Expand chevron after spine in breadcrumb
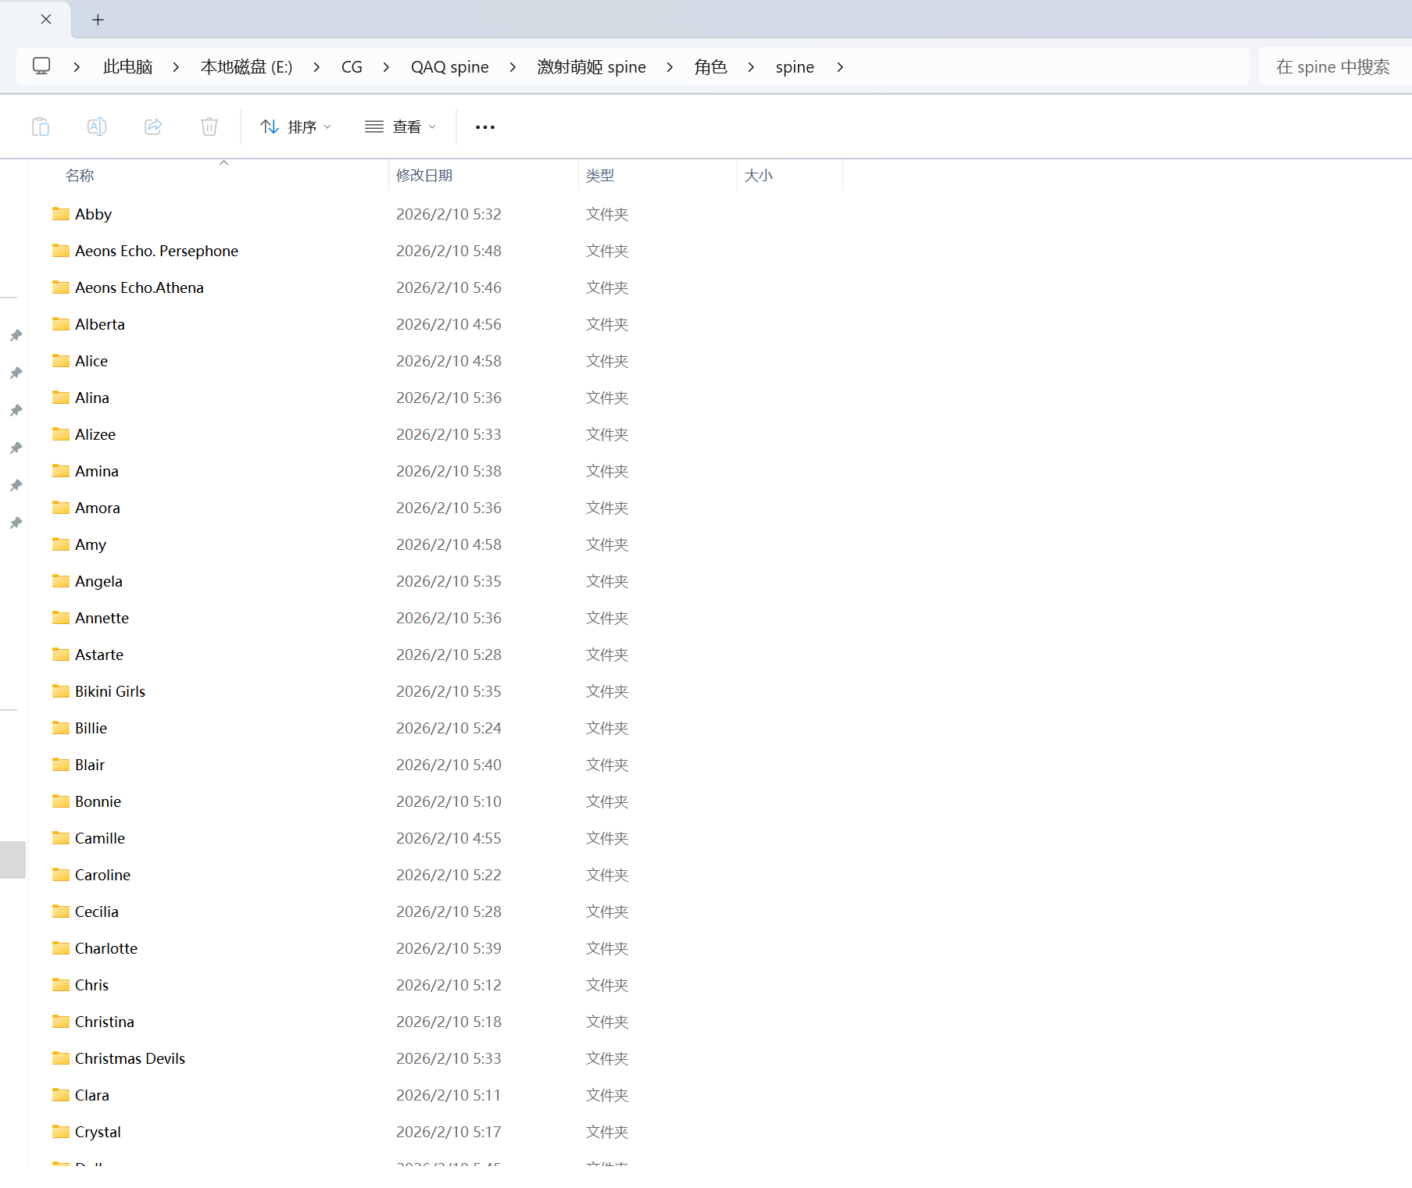 coord(840,67)
